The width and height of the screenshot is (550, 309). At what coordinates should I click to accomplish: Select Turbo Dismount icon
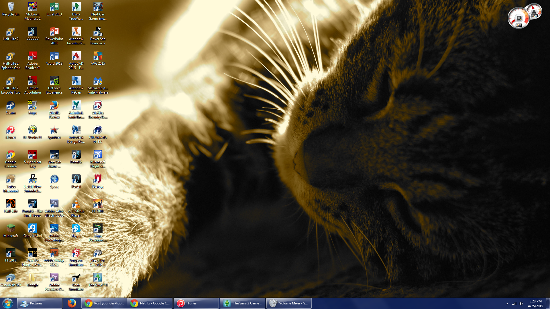coord(11,184)
